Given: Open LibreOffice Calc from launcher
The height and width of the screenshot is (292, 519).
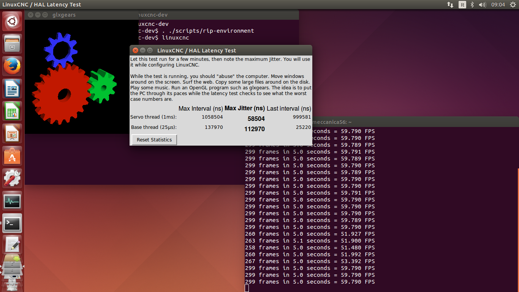Looking at the screenshot, I should click(13, 111).
